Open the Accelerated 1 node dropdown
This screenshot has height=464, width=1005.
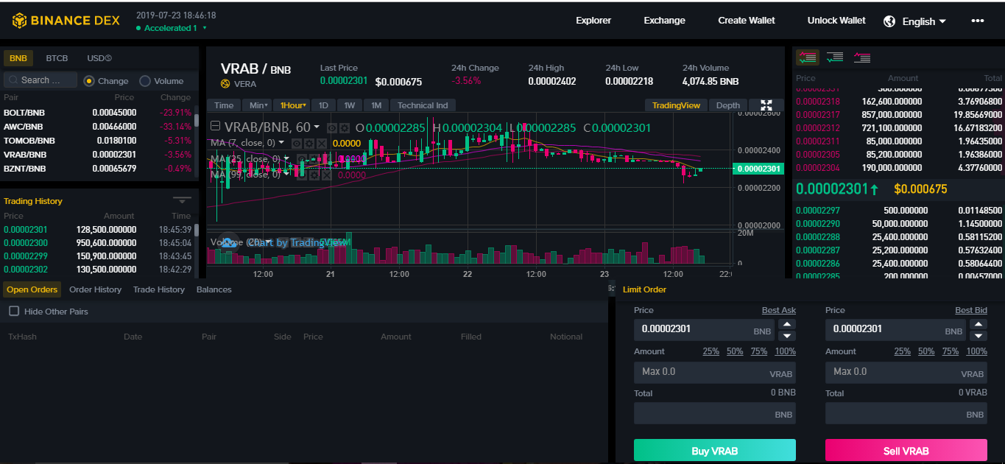pos(171,28)
